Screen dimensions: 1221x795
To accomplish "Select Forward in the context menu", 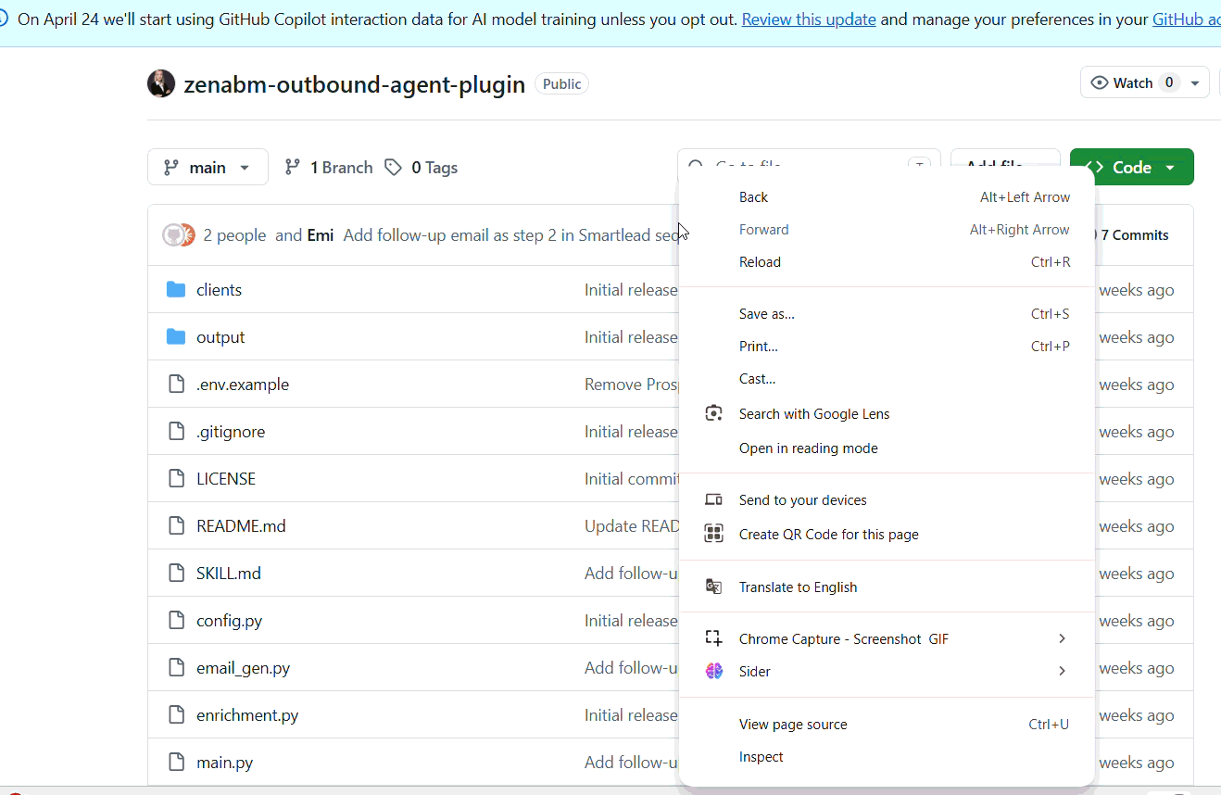I will click(x=887, y=230).
